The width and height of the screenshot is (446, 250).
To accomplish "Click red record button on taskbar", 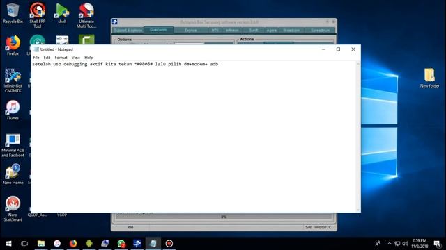I will tap(169, 244).
